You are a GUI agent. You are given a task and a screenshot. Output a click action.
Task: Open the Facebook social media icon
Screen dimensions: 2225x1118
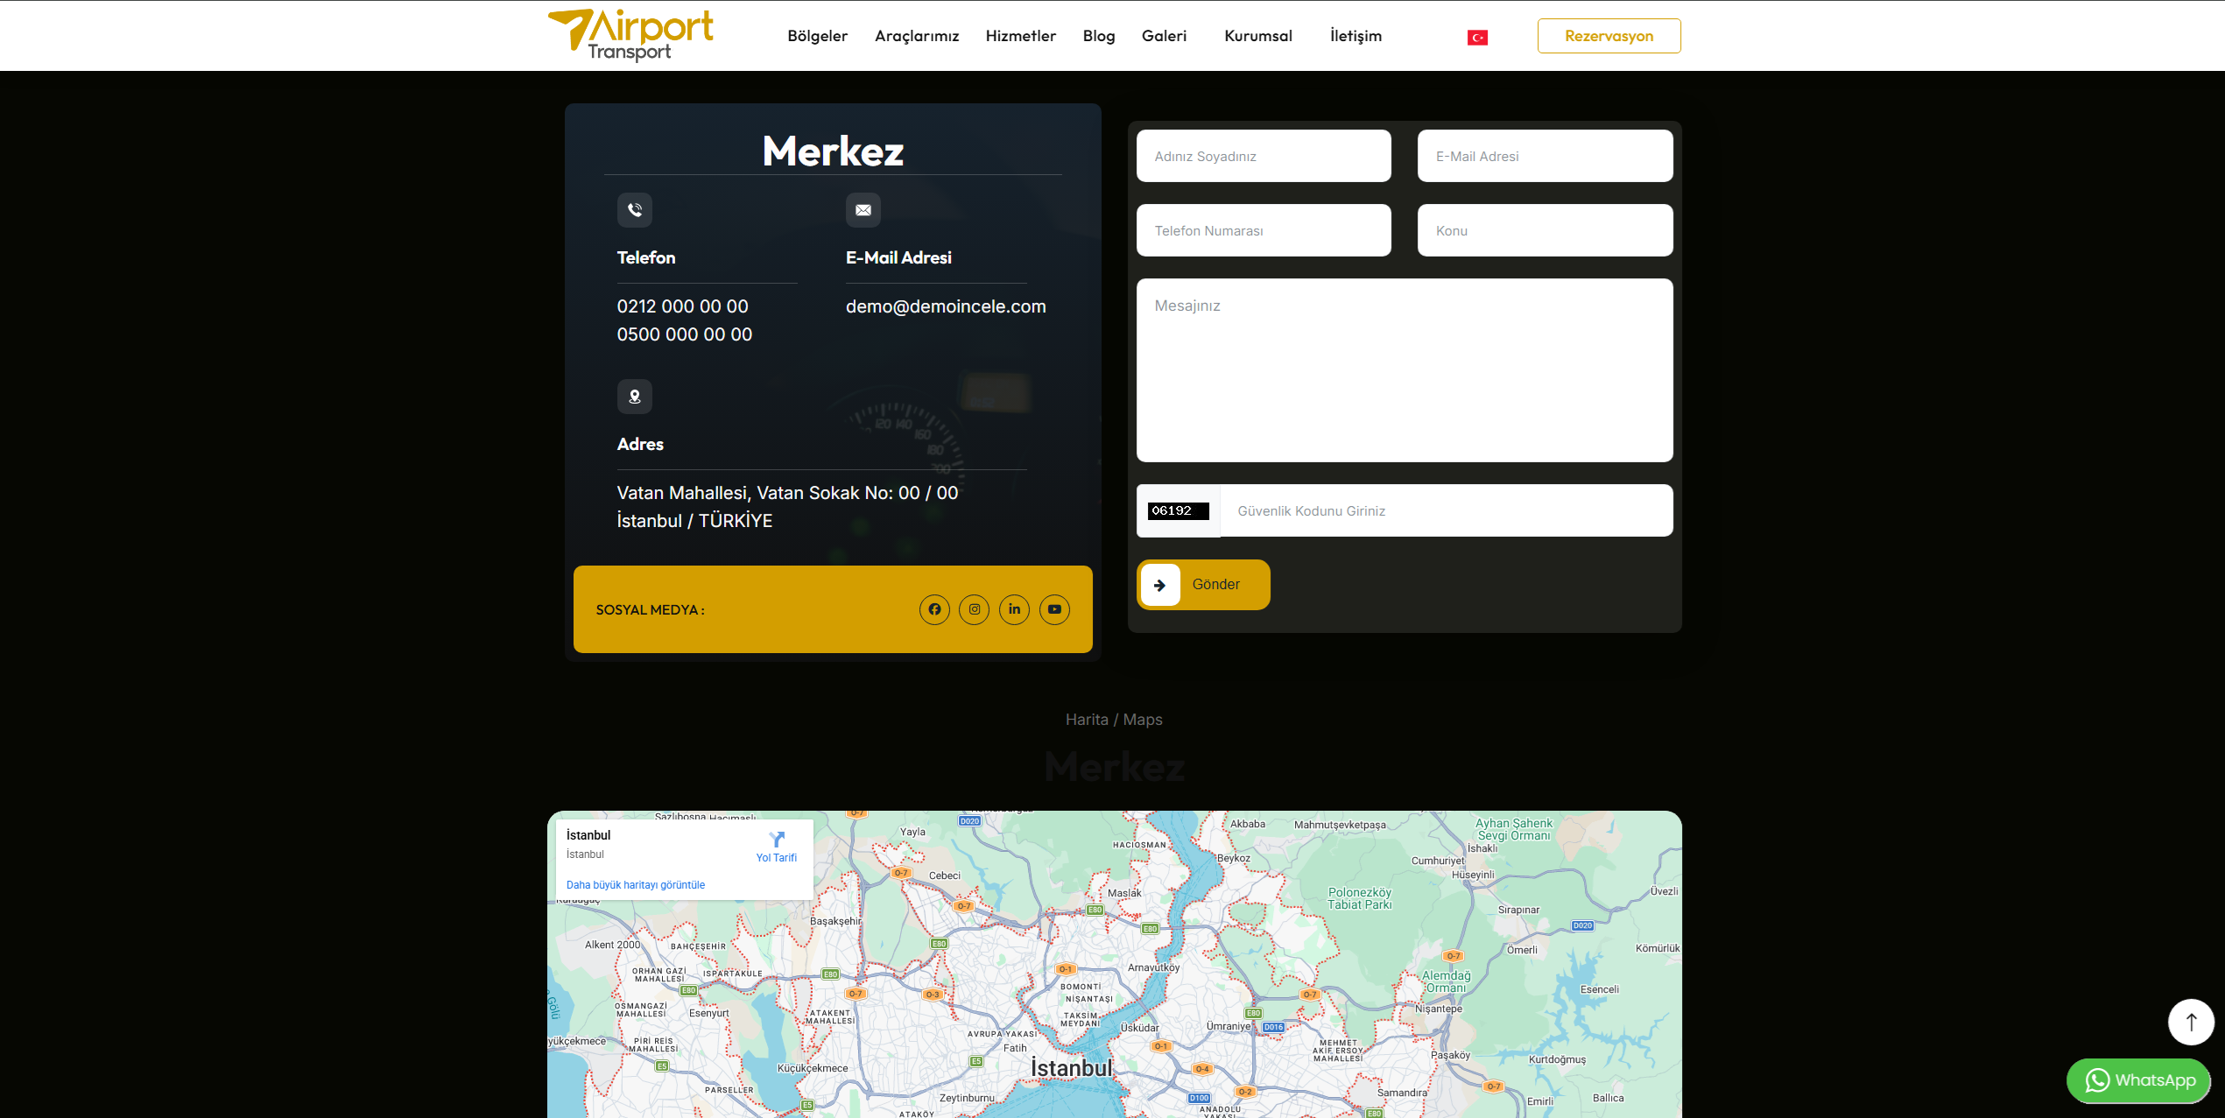[x=934, y=609]
